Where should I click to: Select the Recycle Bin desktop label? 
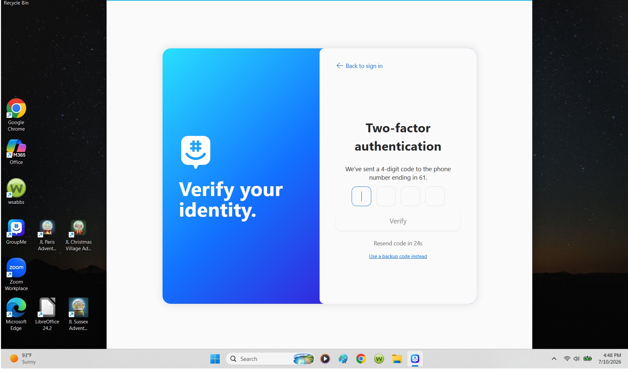[16, 3]
